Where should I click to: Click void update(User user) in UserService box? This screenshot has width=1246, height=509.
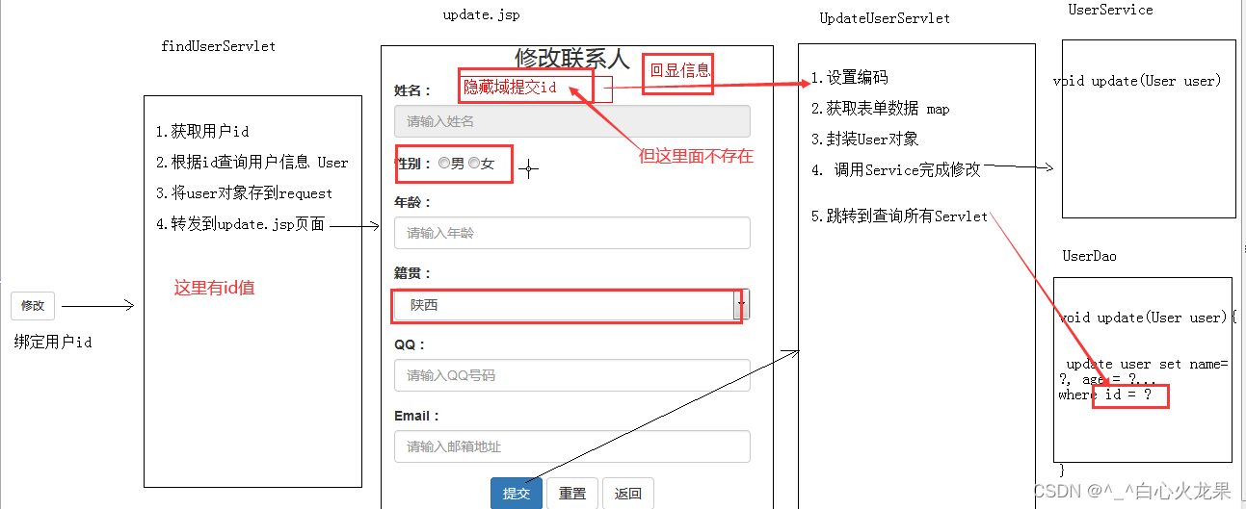[x=1137, y=81]
